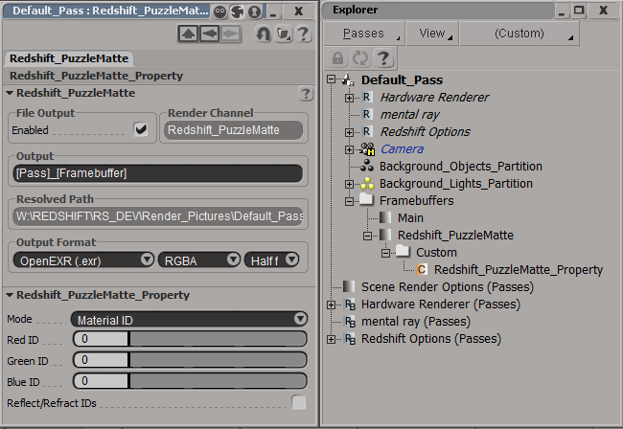Select the Hardware Renderer tree item
623x429 pixels.
[x=435, y=98]
